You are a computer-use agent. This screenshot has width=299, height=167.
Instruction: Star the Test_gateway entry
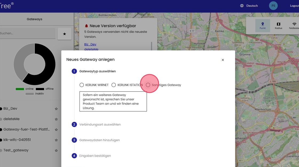coord(56,150)
